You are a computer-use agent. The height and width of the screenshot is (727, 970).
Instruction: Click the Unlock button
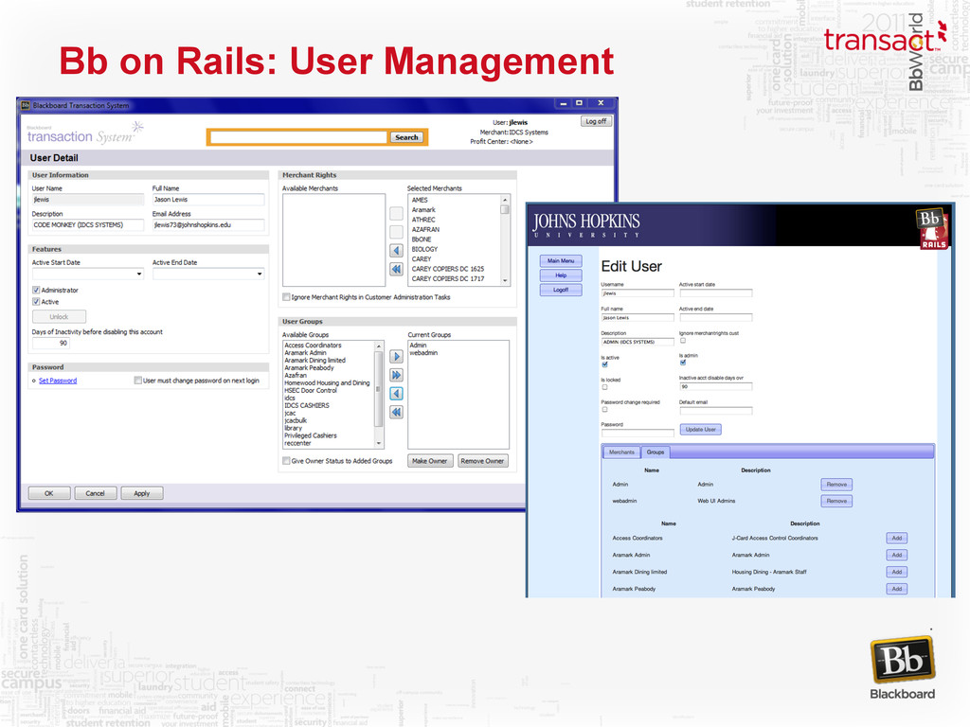pyautogui.click(x=60, y=317)
